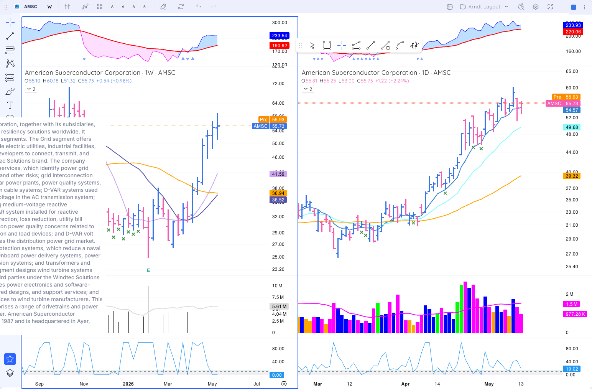Open time axis settings icon near Jul
Viewport: 592px width, 389px height.
coord(284,384)
